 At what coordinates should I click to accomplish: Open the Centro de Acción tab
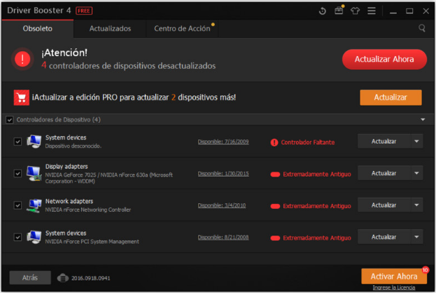click(x=182, y=29)
